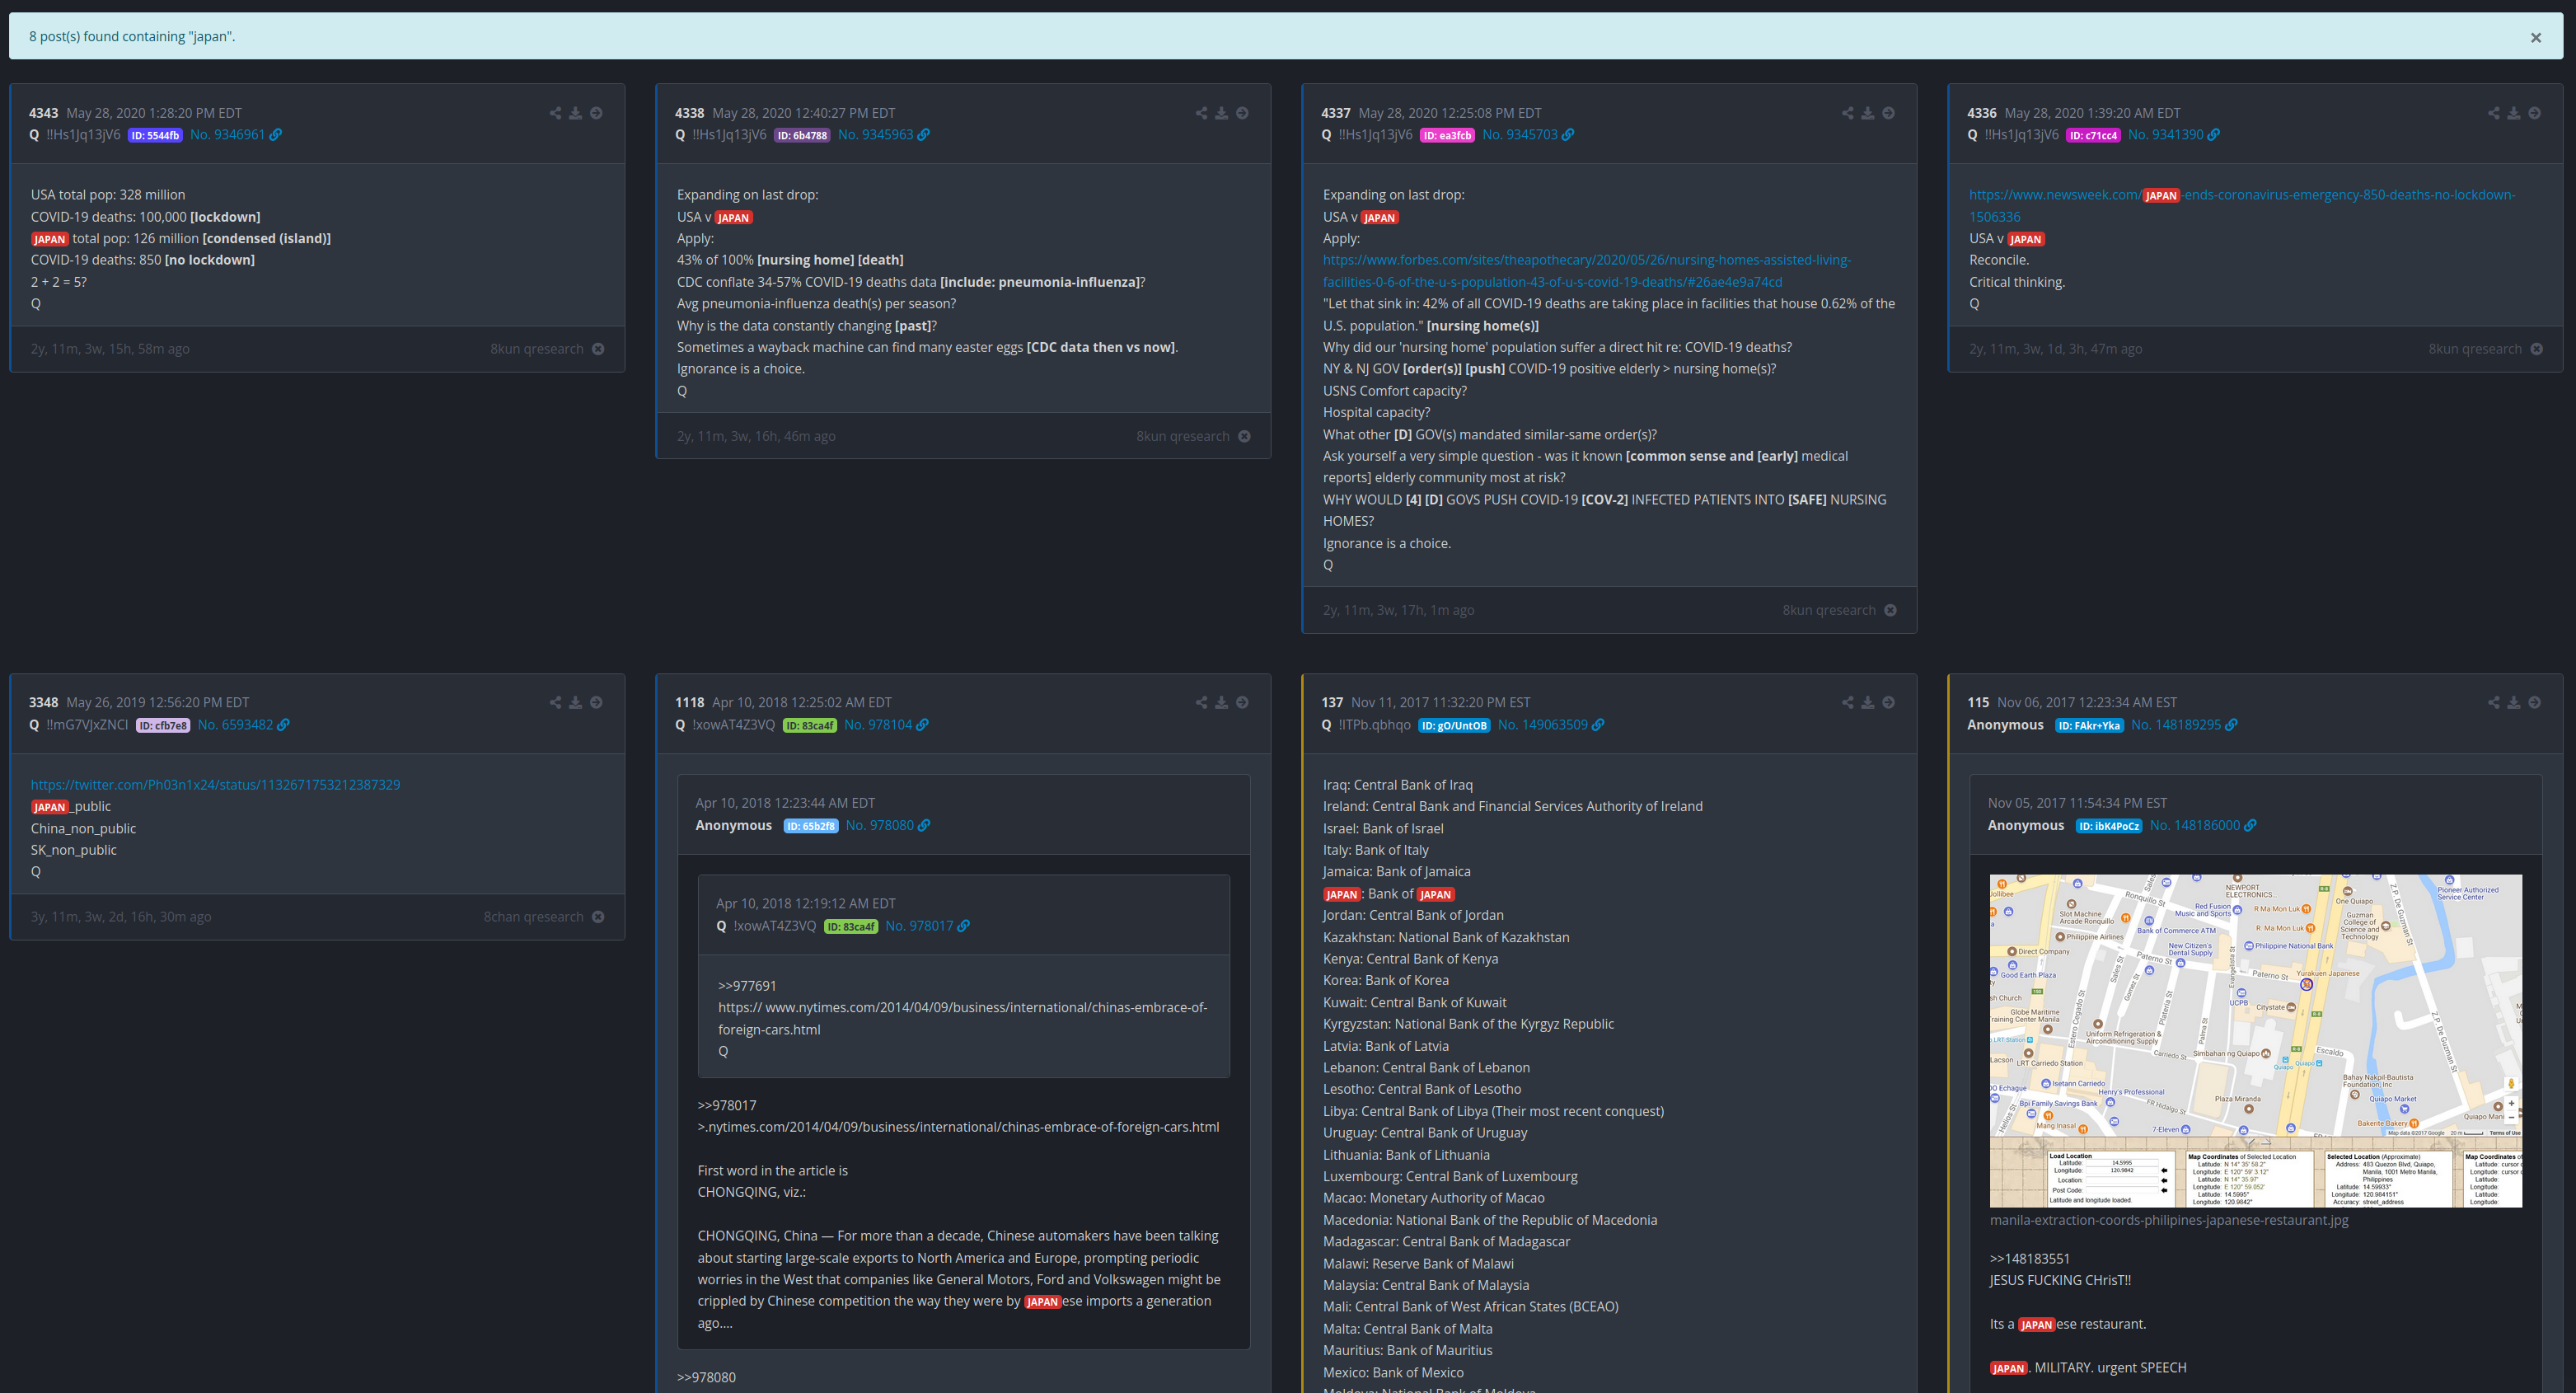Click the ID: cfb7e8 badge
Viewport: 2576px width, 1393px height.
[163, 726]
